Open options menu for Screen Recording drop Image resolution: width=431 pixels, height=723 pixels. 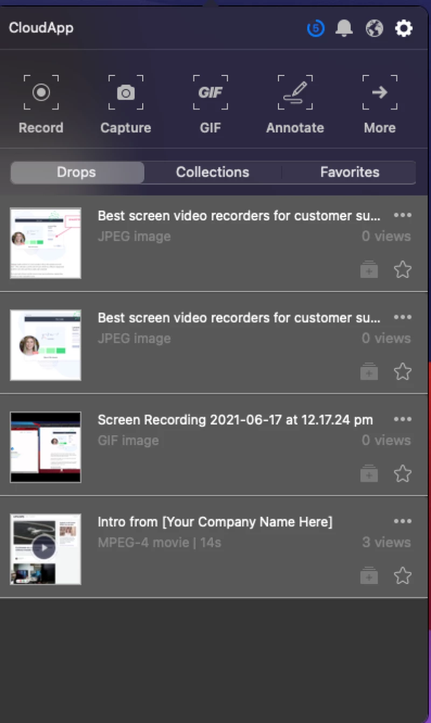click(x=402, y=419)
